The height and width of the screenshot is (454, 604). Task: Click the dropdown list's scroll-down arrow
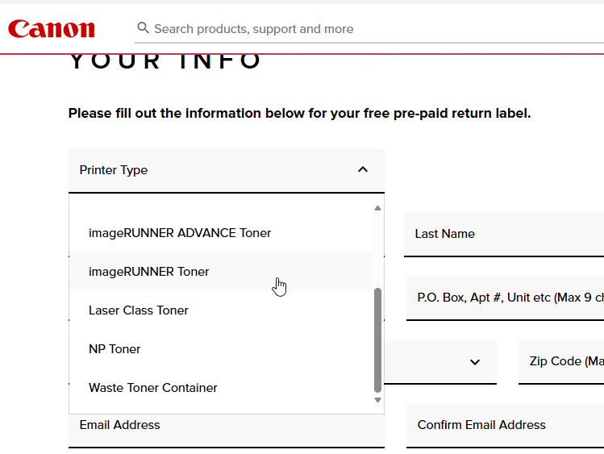pos(377,400)
